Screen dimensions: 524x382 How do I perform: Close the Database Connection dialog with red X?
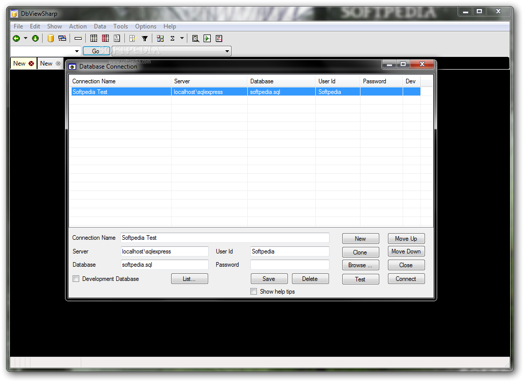point(422,64)
